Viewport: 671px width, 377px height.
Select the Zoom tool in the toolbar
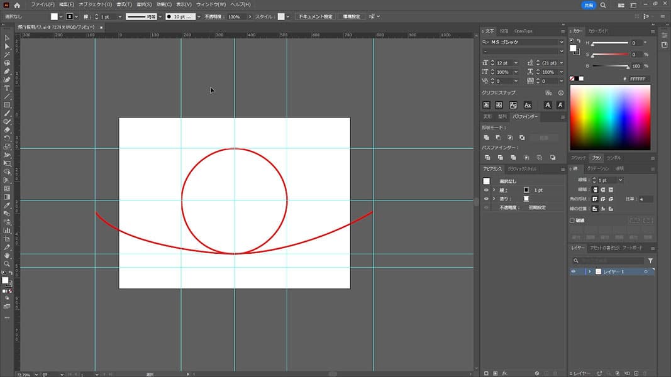pos(7,264)
